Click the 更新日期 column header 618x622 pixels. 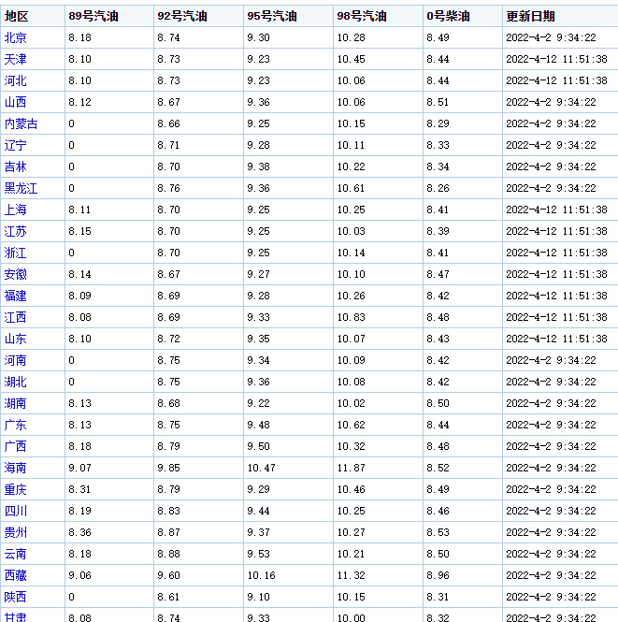tap(530, 16)
